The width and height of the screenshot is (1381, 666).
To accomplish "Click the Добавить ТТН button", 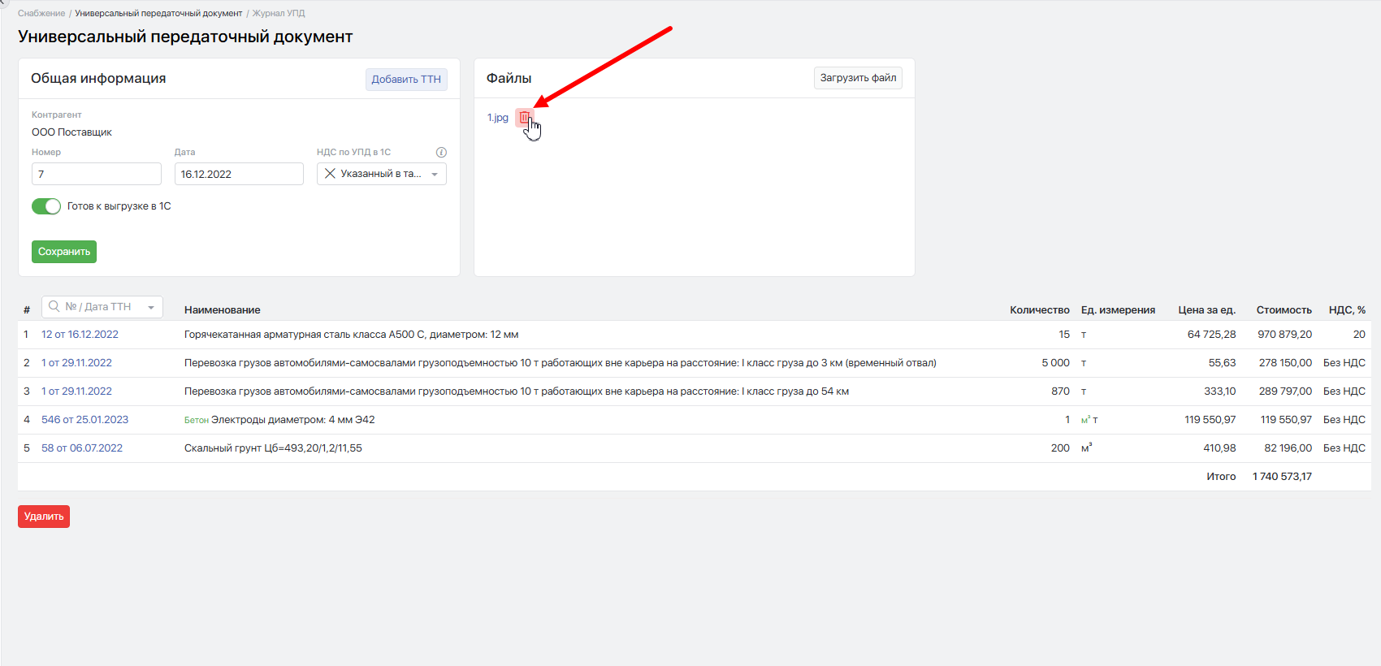I will [406, 79].
